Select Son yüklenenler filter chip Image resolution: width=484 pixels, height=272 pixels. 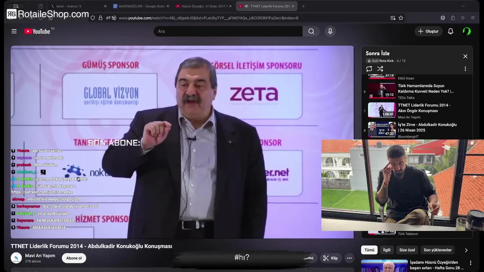[437, 250]
